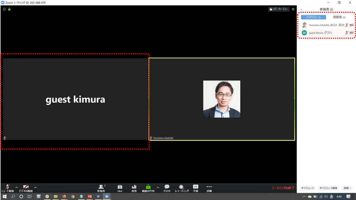Open Cortana circle in taskbar
The width and height of the screenshot is (356, 200).
(21, 196)
